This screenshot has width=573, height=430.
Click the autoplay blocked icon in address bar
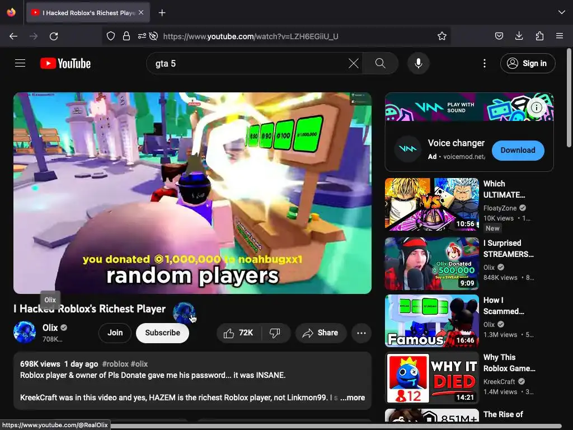tap(154, 36)
